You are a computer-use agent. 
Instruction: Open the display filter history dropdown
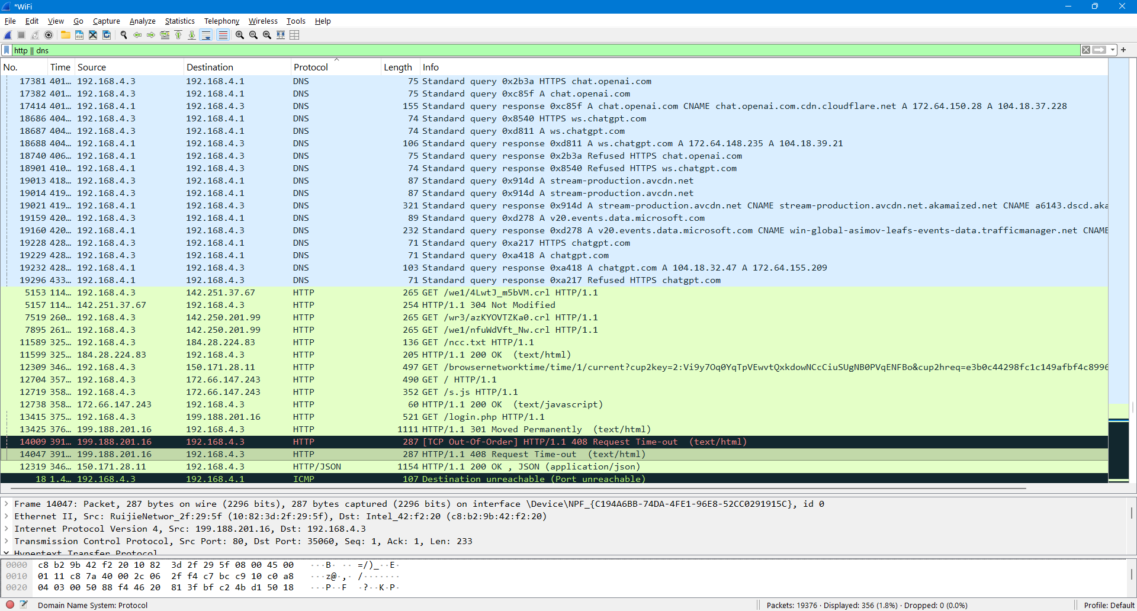1113,50
